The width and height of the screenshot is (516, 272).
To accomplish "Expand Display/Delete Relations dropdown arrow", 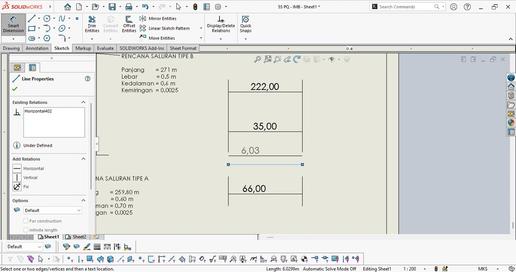I will (x=221, y=39).
